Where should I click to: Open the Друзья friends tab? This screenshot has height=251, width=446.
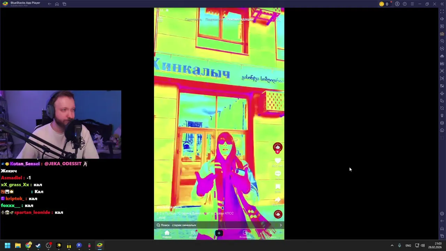[x=193, y=234]
